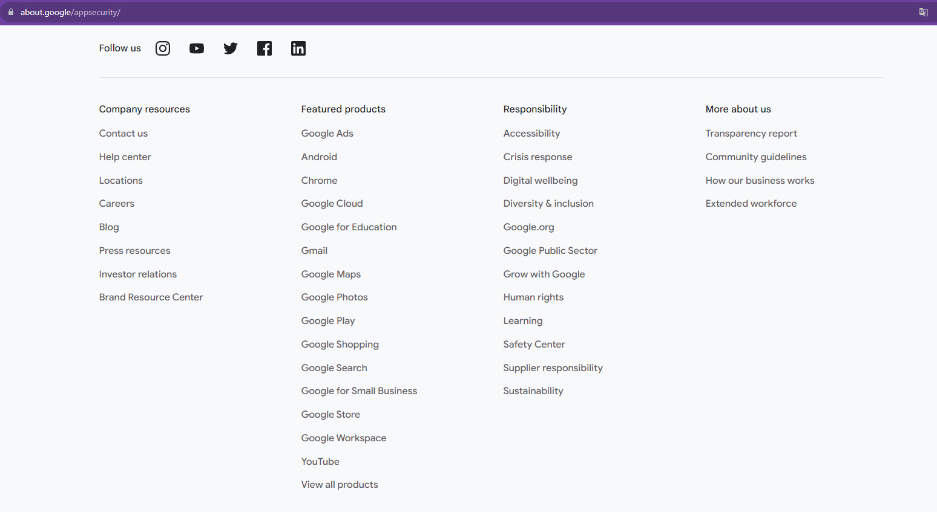Open Google Ads product link
Screen dimensions: 937x512
pyautogui.click(x=327, y=134)
